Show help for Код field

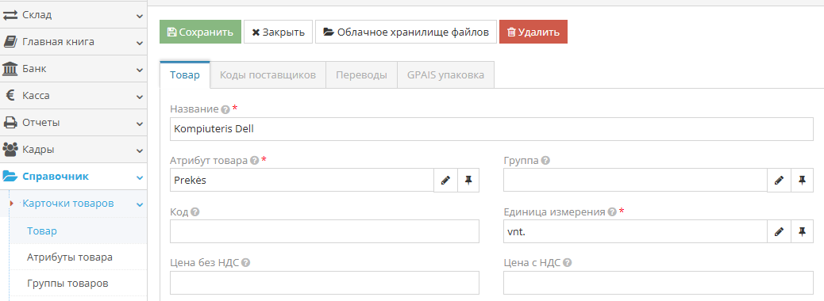point(195,212)
